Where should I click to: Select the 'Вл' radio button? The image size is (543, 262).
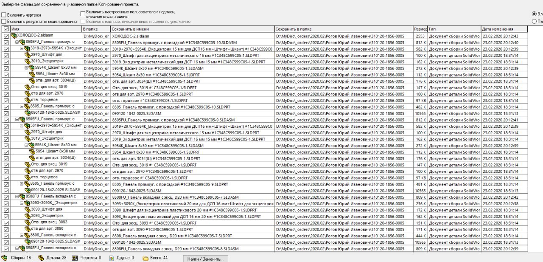coord(534,14)
